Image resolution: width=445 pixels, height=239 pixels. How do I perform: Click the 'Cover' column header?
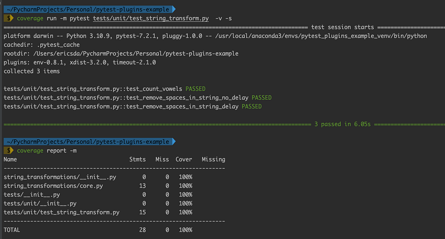point(184,159)
